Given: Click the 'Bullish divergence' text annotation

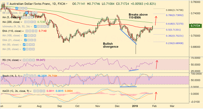Looking at the screenshot, I should pyautogui.click(x=110, y=45).
